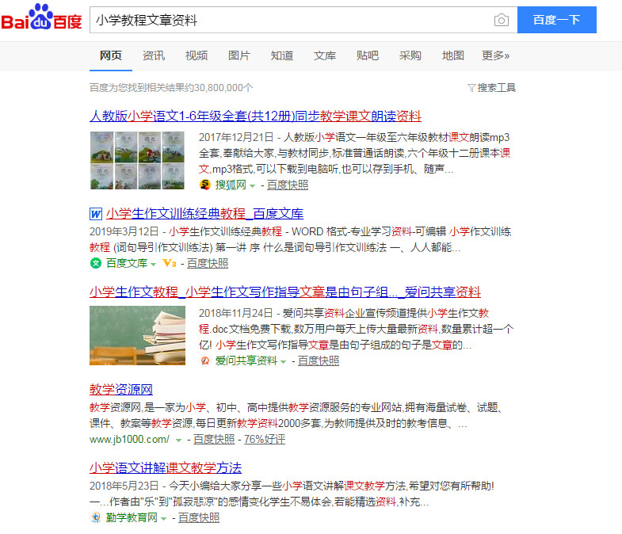Click the Baidu logo

[x=42, y=17]
